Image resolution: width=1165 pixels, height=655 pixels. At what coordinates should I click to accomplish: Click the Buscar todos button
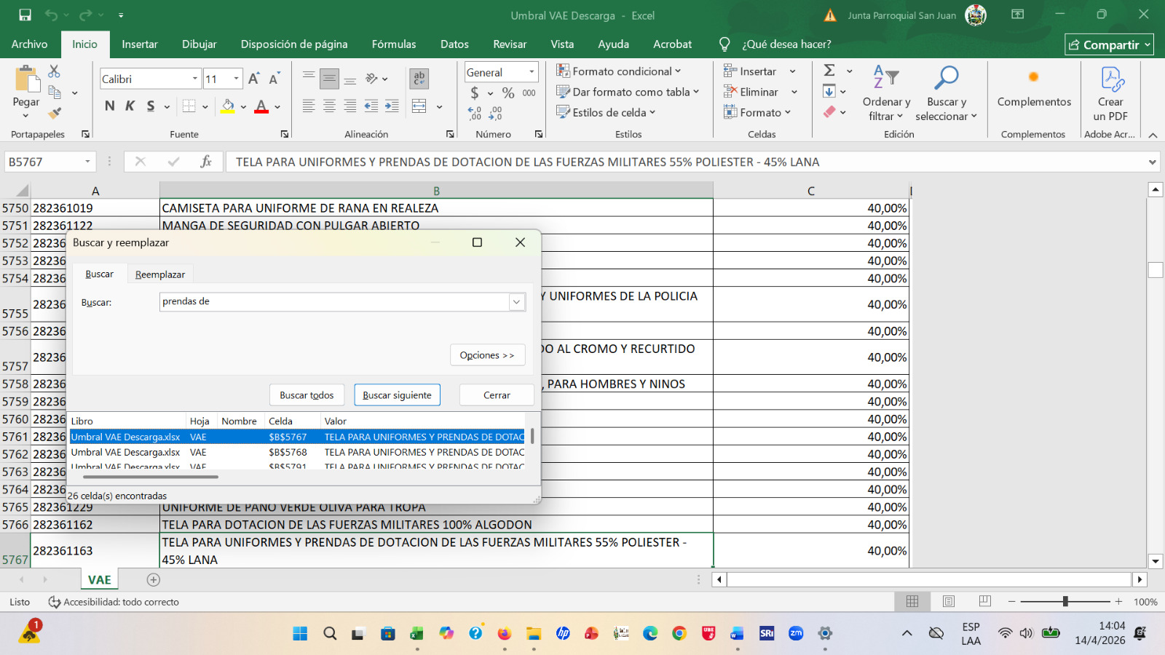(x=307, y=395)
